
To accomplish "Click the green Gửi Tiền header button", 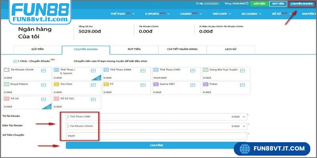I will [x=259, y=4].
